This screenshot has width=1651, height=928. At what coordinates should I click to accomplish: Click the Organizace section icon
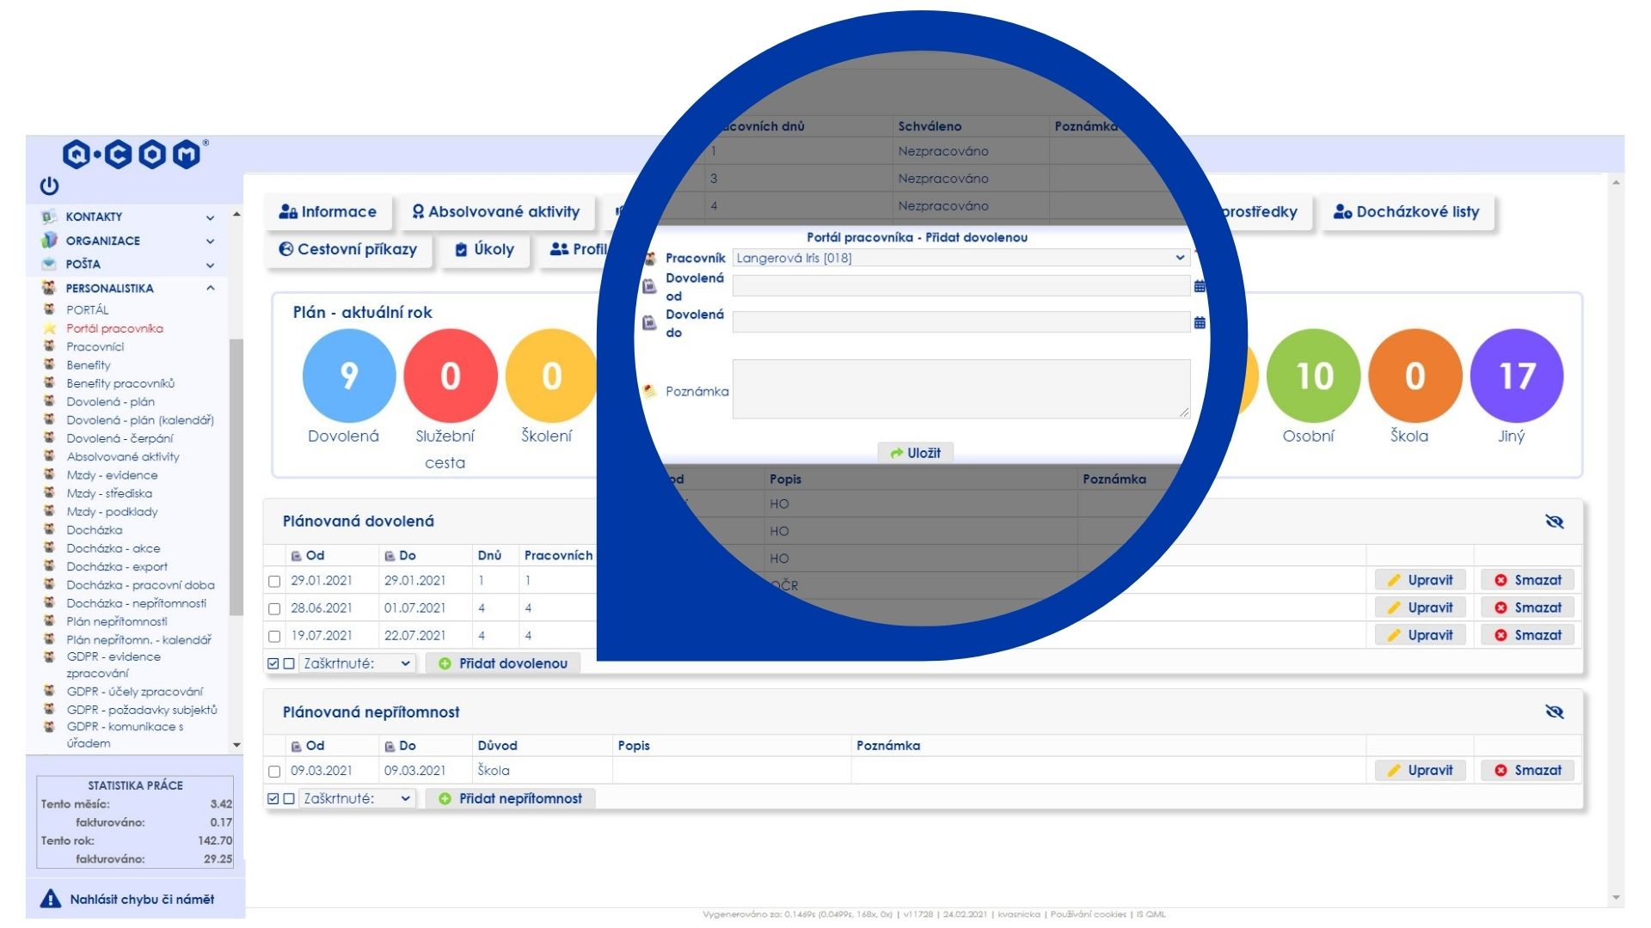tap(50, 241)
